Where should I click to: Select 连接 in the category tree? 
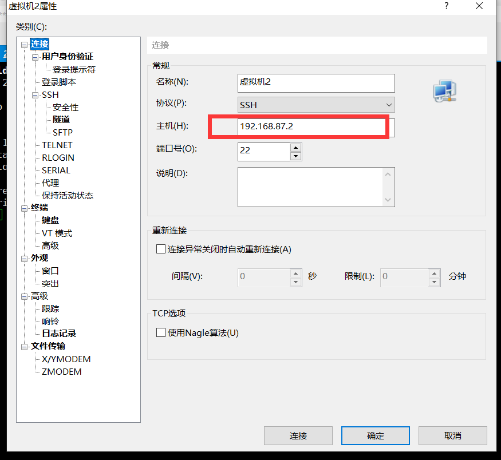click(x=40, y=44)
